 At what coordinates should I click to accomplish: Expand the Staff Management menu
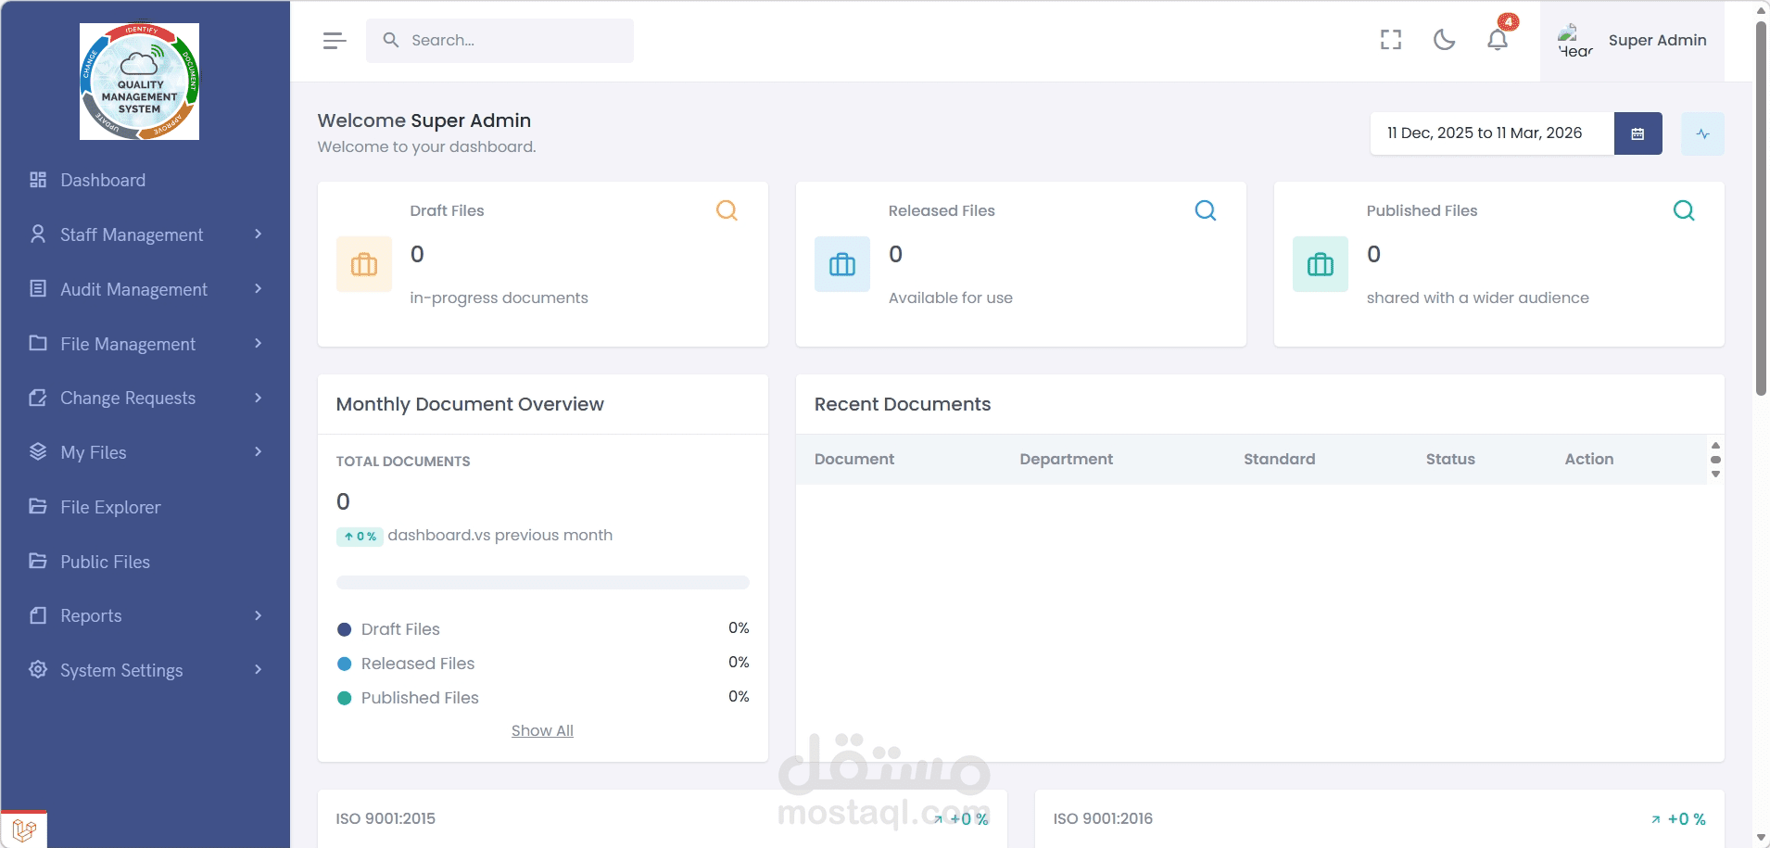tap(258, 234)
